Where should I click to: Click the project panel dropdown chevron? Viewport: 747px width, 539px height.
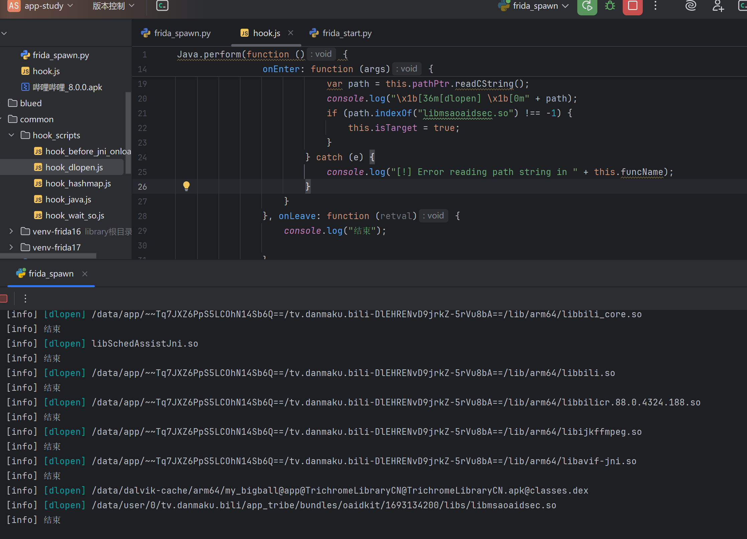pyautogui.click(x=4, y=33)
